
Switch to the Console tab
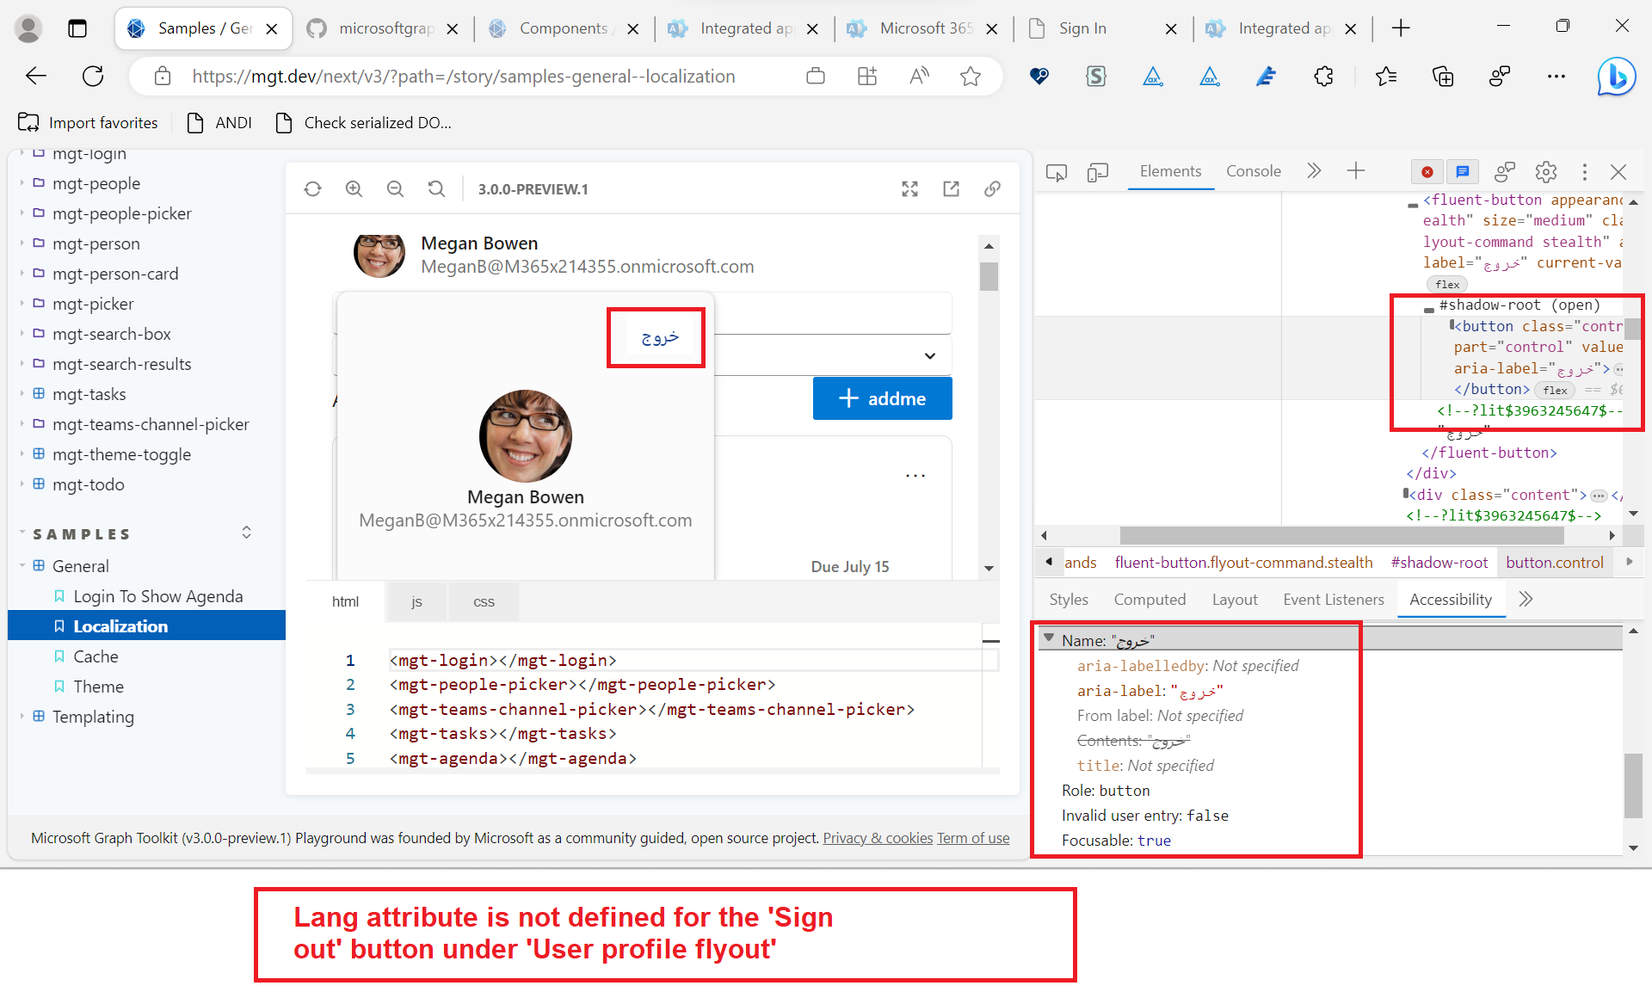pyautogui.click(x=1253, y=171)
